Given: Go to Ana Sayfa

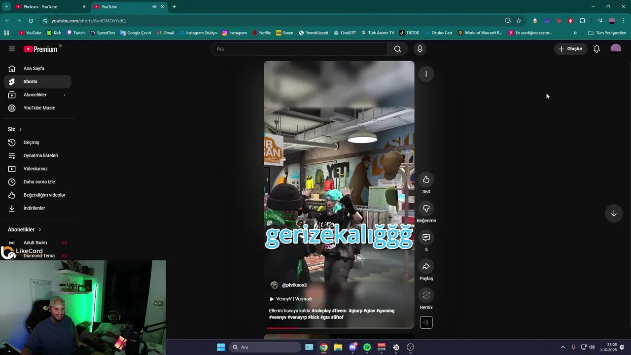Looking at the screenshot, I should tap(37, 69).
